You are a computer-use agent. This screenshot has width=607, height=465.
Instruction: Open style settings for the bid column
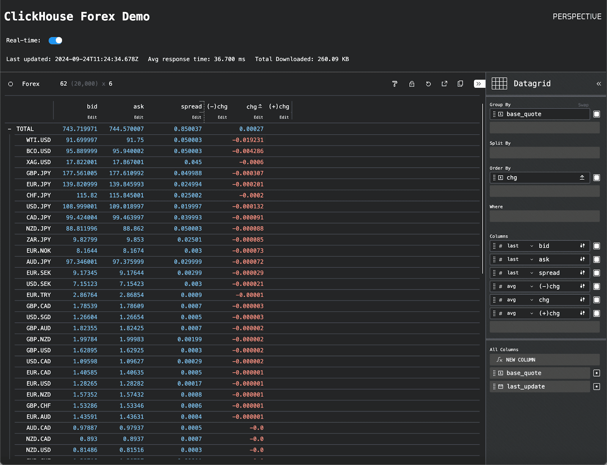pos(582,246)
